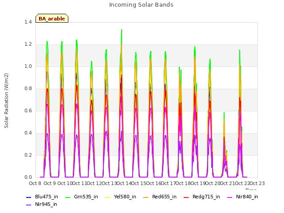This screenshot has height=213, width=284.
Task: Click the Oct 9 x-axis tick label
Action: [x=50, y=183]
